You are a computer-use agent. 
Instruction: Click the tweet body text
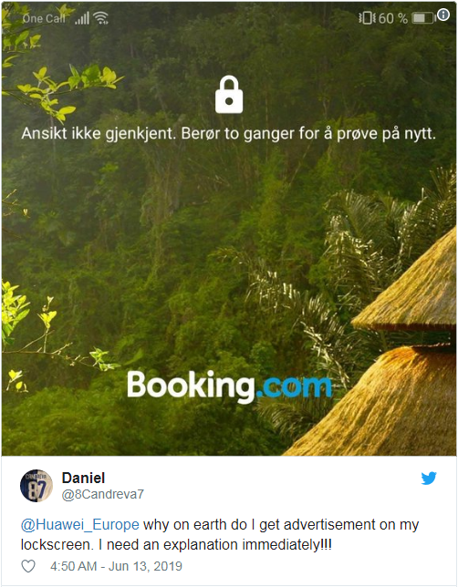click(x=220, y=534)
